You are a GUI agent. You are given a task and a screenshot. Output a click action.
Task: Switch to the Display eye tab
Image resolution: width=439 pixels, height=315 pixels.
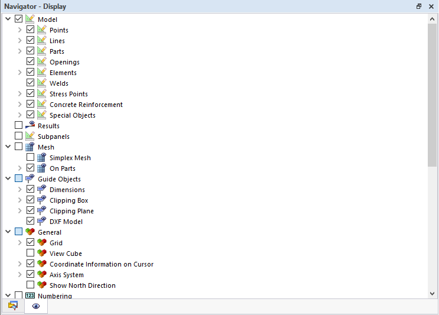tap(36, 306)
